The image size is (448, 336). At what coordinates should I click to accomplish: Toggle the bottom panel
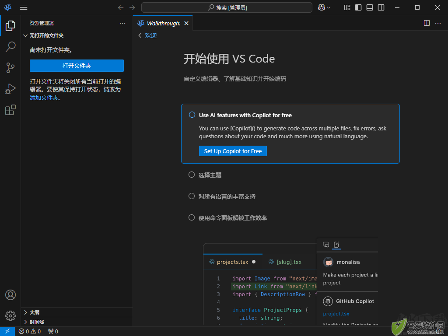pos(370,8)
